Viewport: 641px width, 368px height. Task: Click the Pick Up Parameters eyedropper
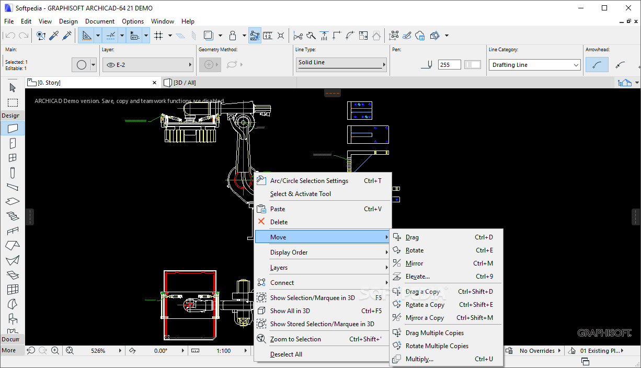click(x=54, y=36)
